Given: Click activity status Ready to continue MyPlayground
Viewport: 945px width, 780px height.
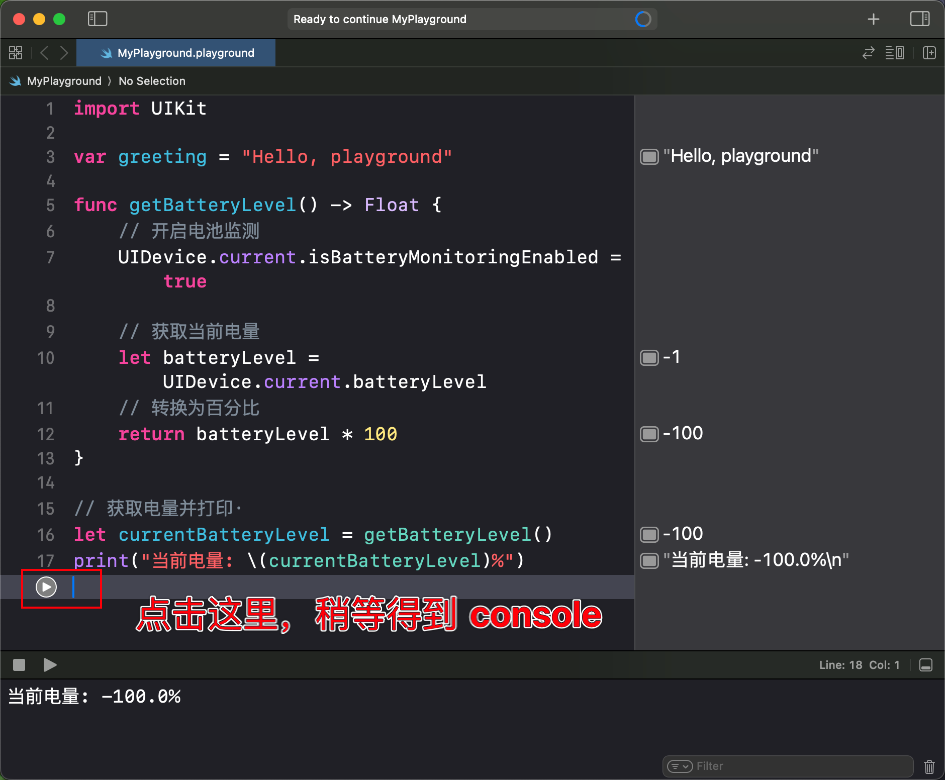Looking at the screenshot, I should coord(380,19).
